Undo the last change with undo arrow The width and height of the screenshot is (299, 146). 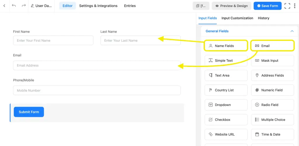[14, 6]
